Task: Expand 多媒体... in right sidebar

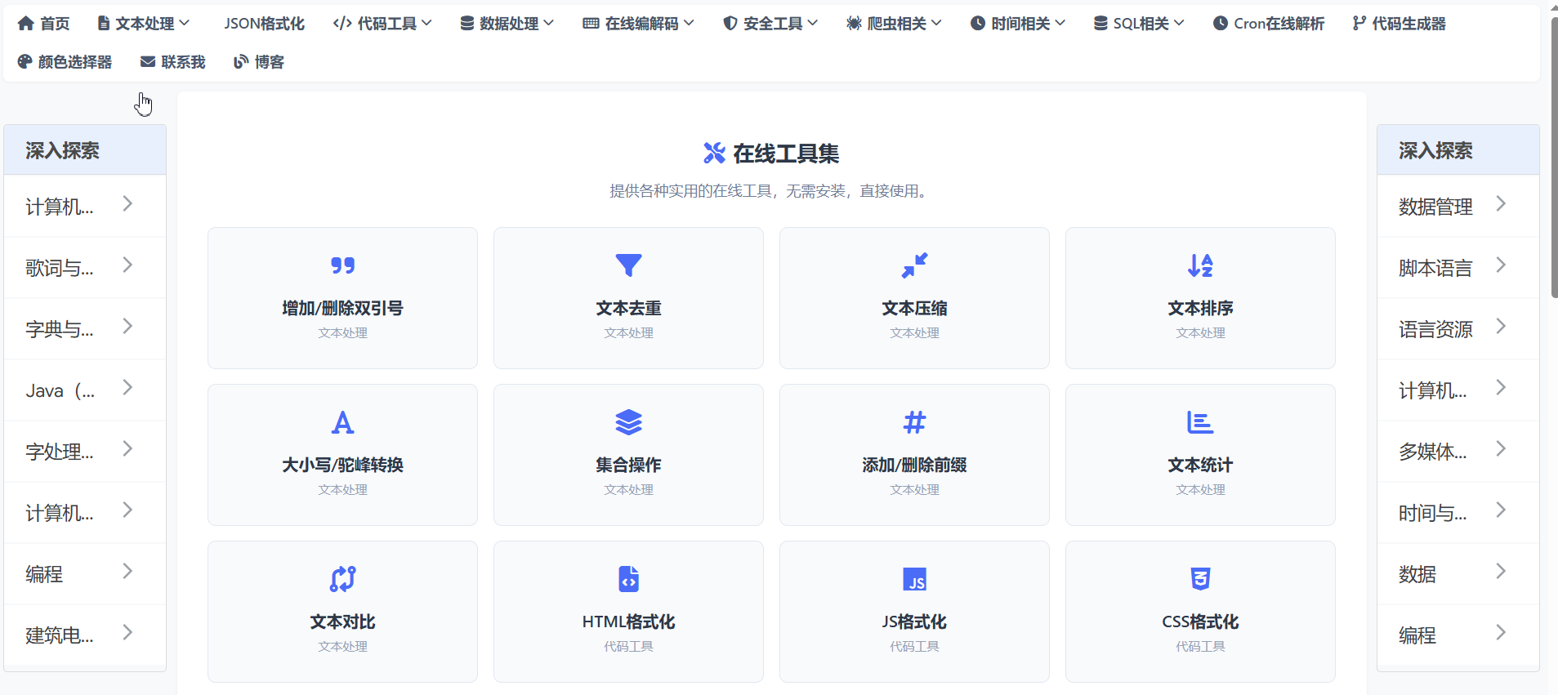Action: [1458, 451]
